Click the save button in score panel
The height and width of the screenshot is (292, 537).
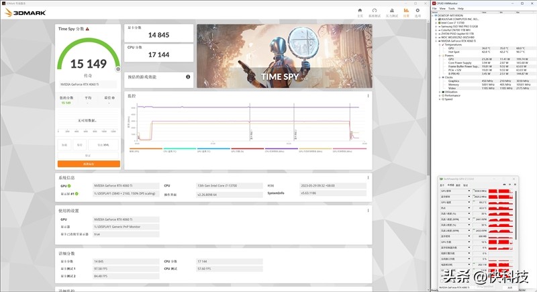coord(79,145)
